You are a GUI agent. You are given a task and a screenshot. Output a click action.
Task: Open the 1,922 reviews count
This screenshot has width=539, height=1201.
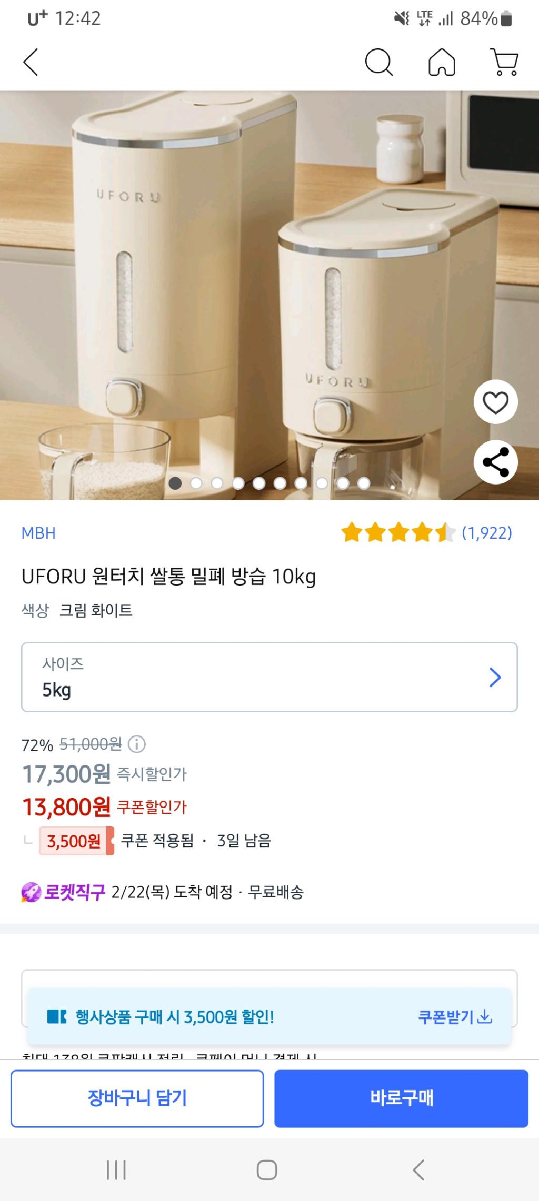tap(487, 533)
